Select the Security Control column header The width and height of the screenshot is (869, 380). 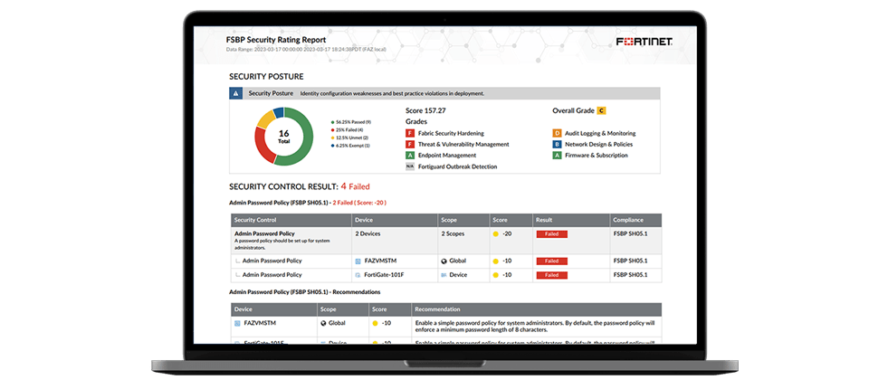click(x=255, y=220)
